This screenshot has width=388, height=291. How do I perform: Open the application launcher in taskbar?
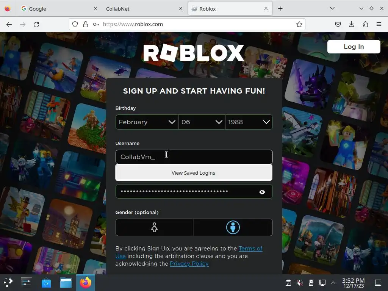click(x=8, y=282)
